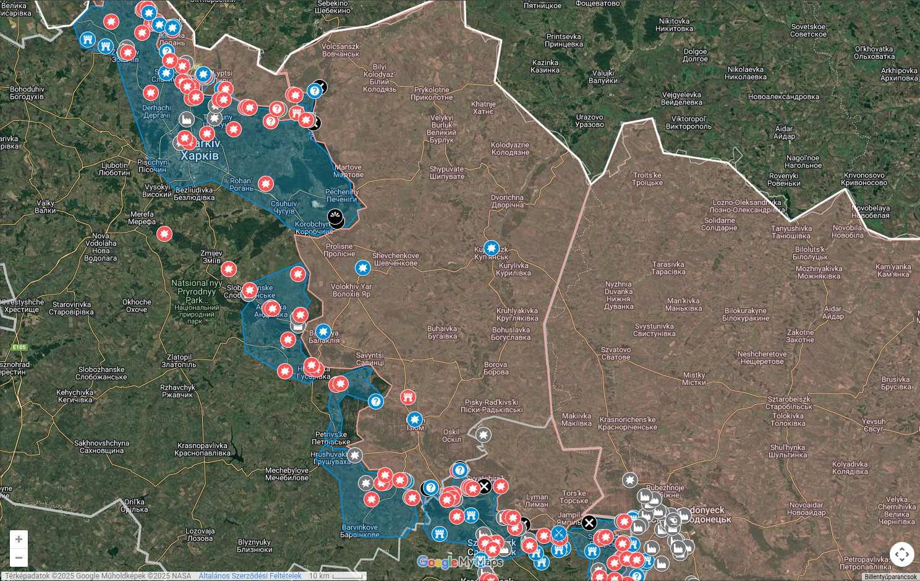This screenshot has height=581, width=920.
Task: Click the blue question mark marker northwest of Izium
Action: tap(375, 402)
